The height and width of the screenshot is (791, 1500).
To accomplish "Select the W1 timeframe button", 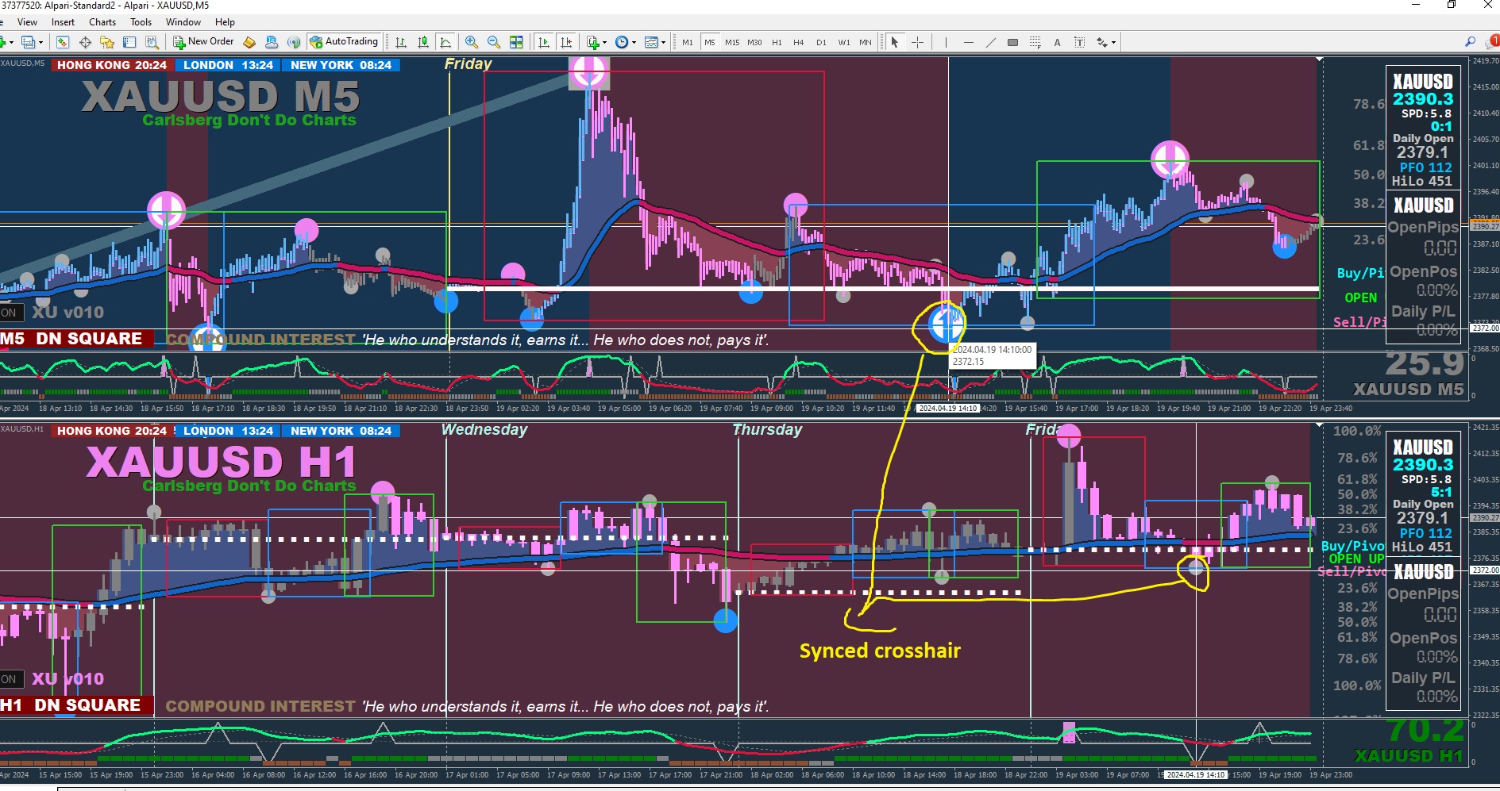I will click(x=843, y=42).
